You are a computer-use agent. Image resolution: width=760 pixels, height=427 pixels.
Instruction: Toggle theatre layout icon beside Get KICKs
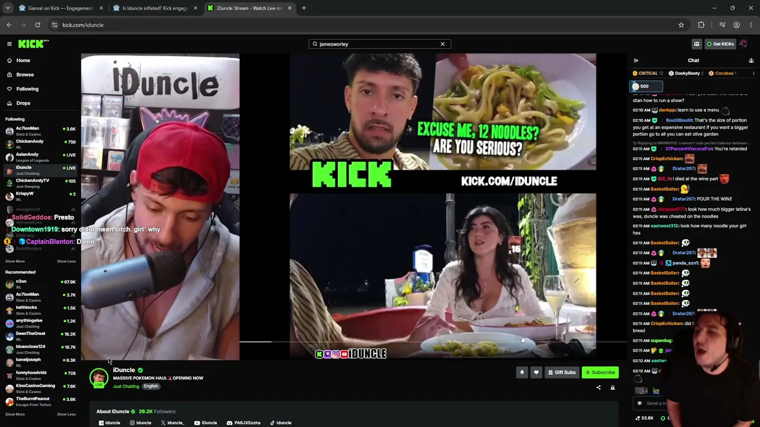click(696, 44)
